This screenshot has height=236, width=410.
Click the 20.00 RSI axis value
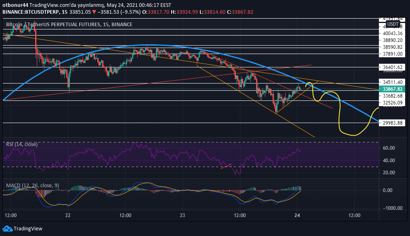[x=389, y=173]
